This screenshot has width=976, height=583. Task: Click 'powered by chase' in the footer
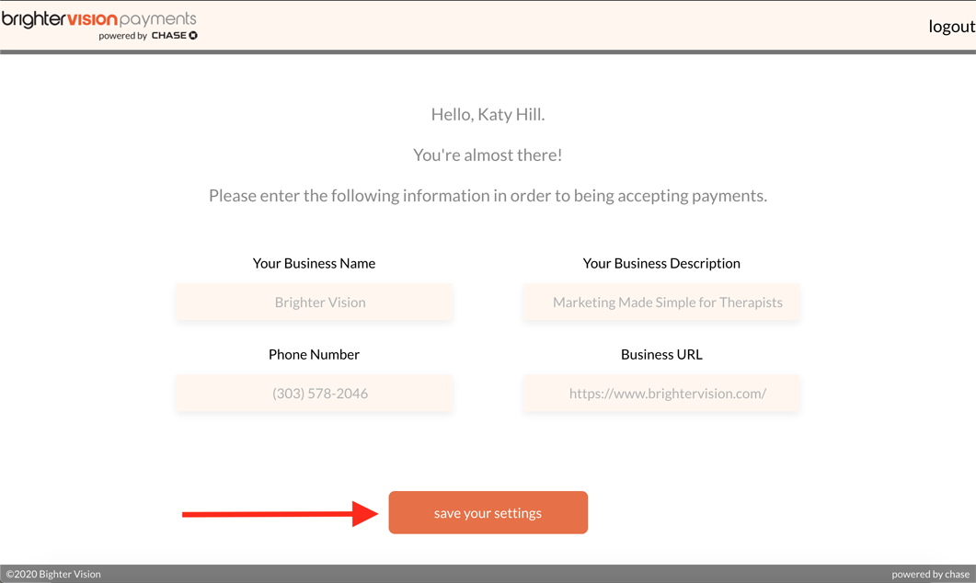(x=930, y=574)
